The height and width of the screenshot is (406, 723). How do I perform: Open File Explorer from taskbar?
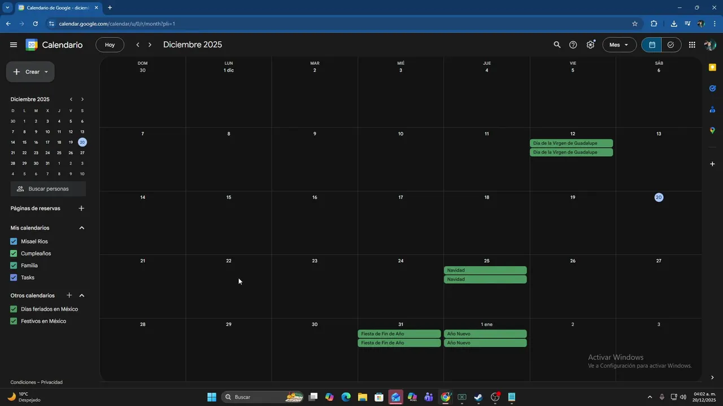362,397
